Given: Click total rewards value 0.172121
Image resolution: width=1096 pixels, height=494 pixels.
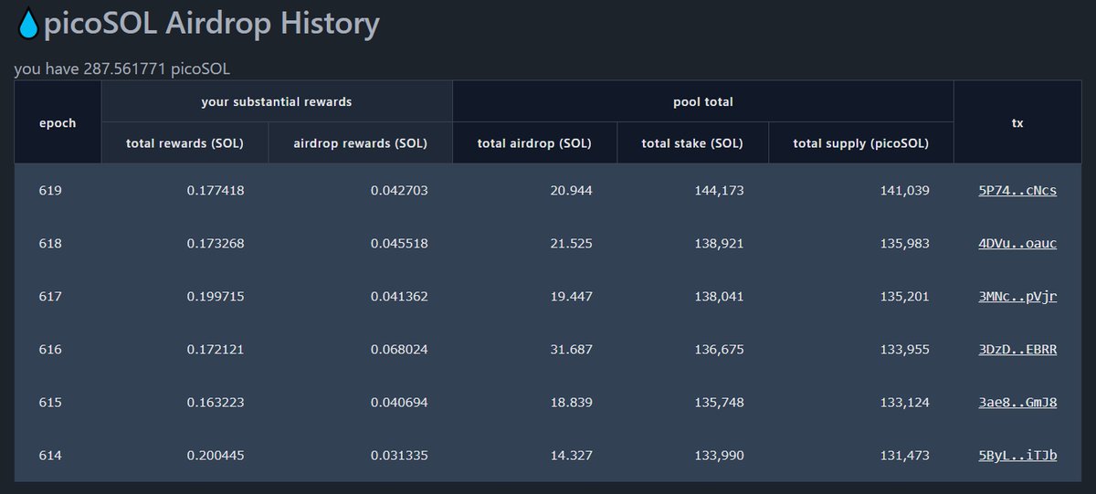Looking at the screenshot, I should (x=216, y=350).
